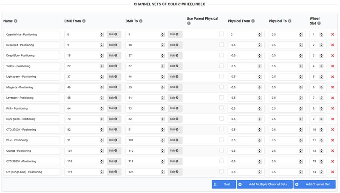Click the info icon next to Physical From
Image resolution: width=340 pixels, height=193 pixels.
[x=253, y=21]
